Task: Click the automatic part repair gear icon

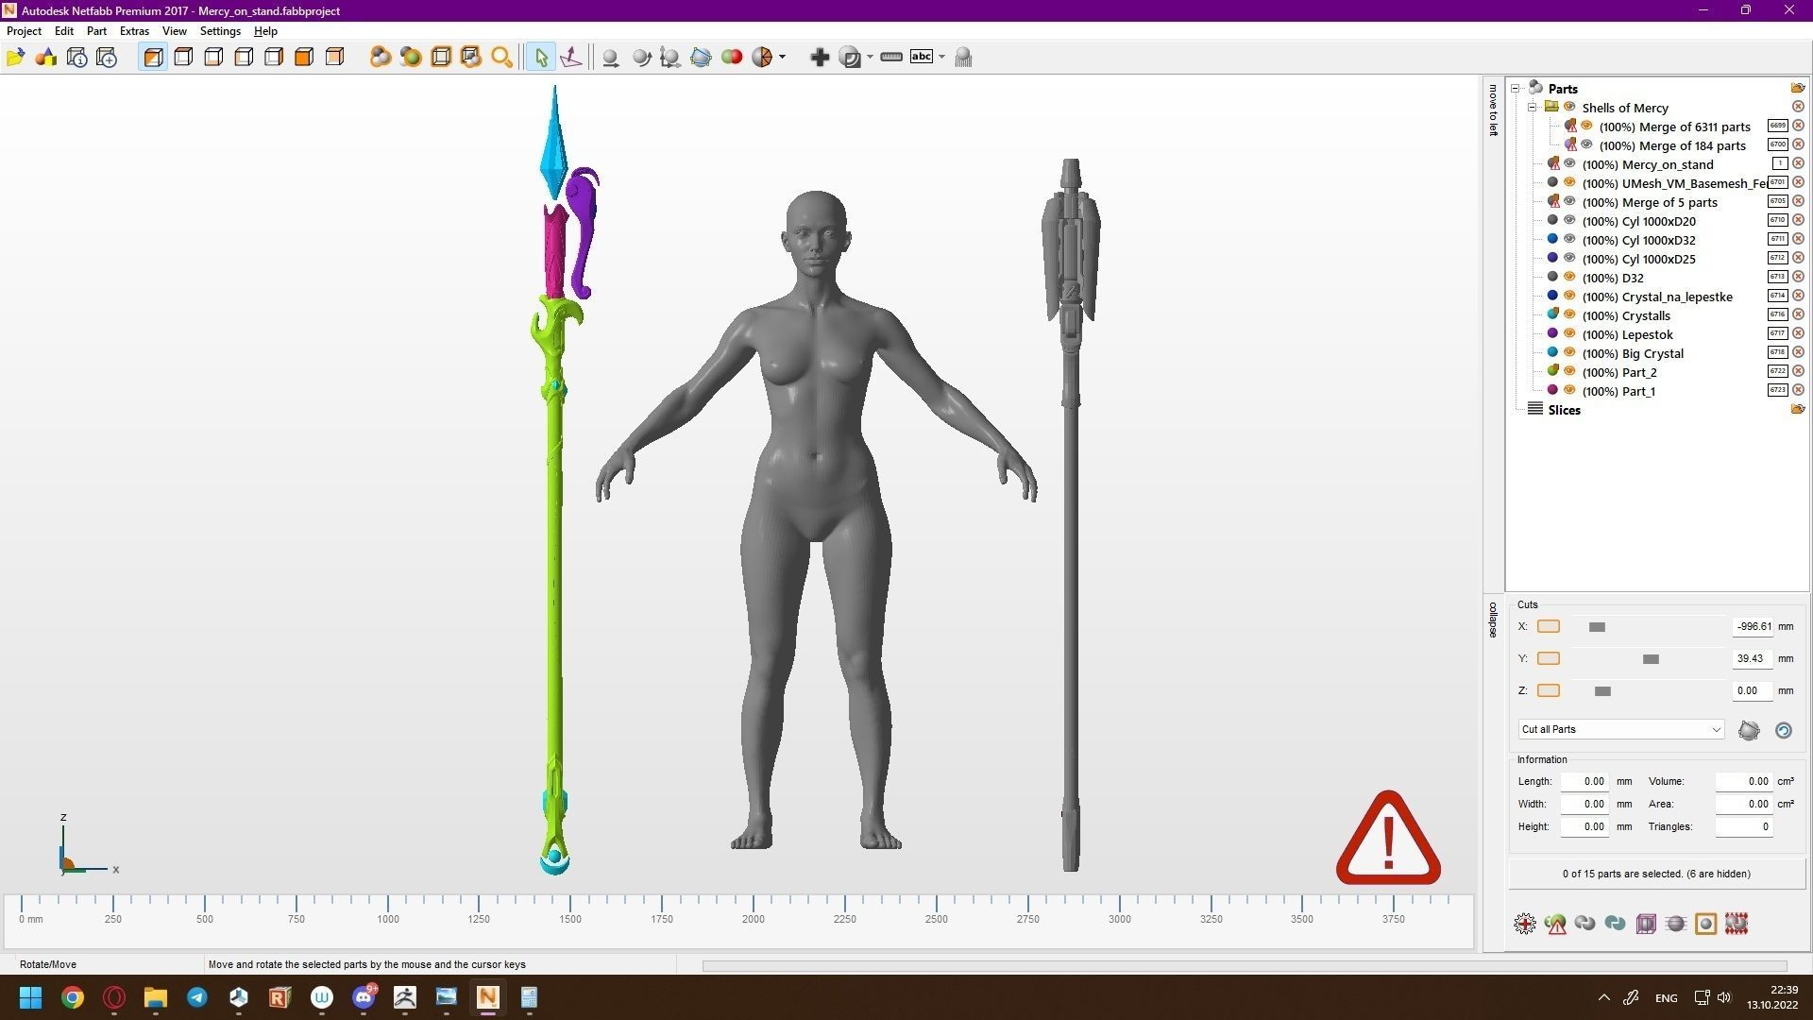Action: tap(1524, 924)
